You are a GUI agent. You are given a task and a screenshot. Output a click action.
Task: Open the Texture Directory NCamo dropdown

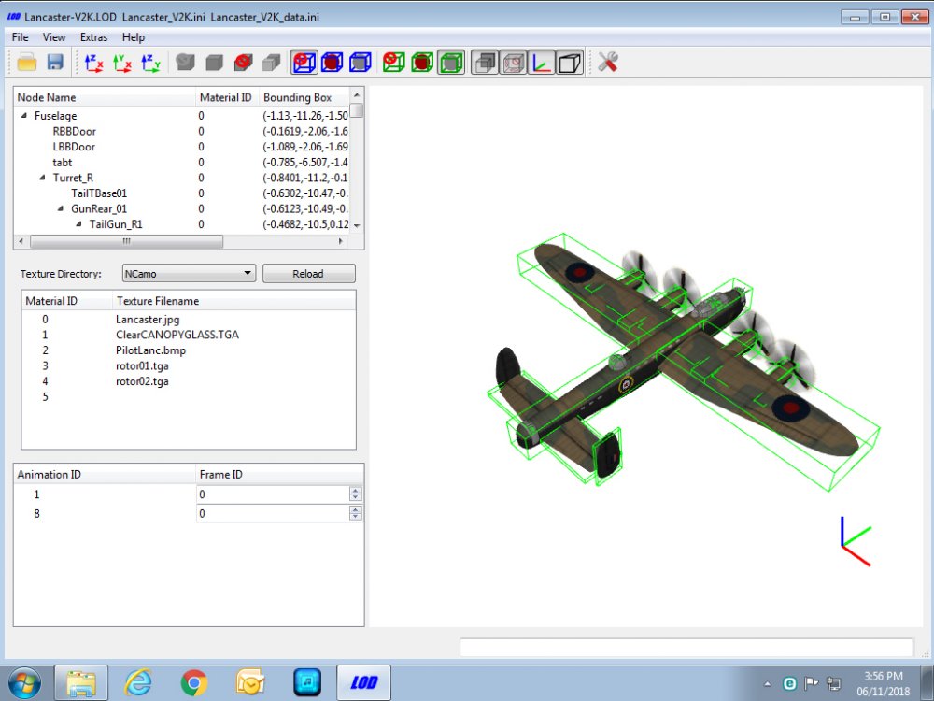click(189, 274)
